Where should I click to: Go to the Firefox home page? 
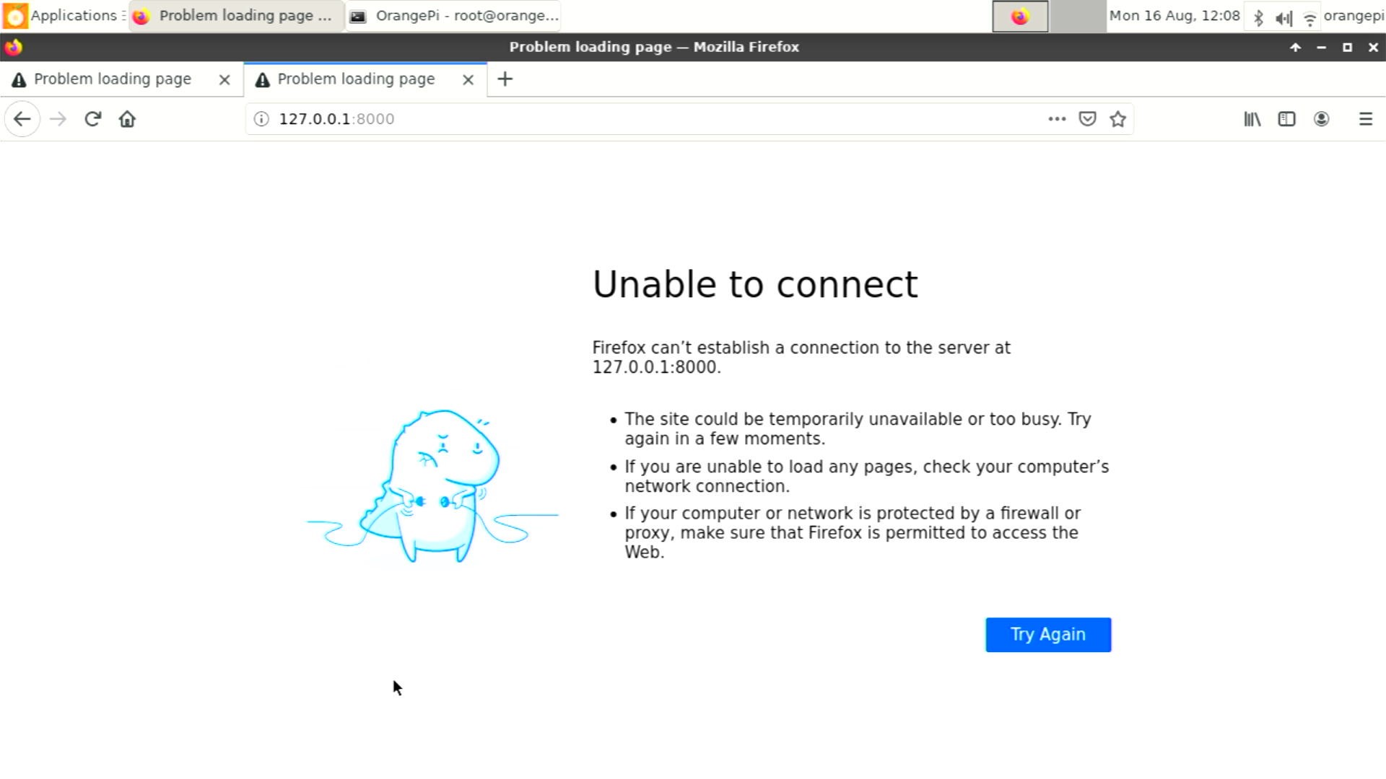127,119
